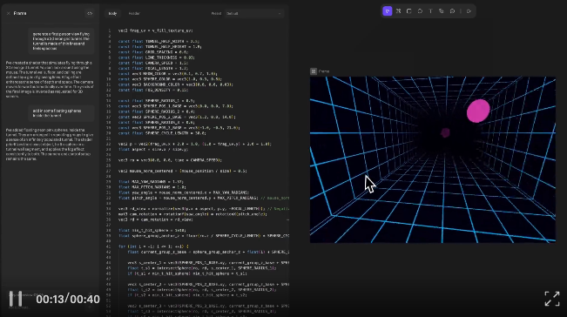Click the prompt message about adding floating spheres
The width and height of the screenshot is (567, 317).
61,113
